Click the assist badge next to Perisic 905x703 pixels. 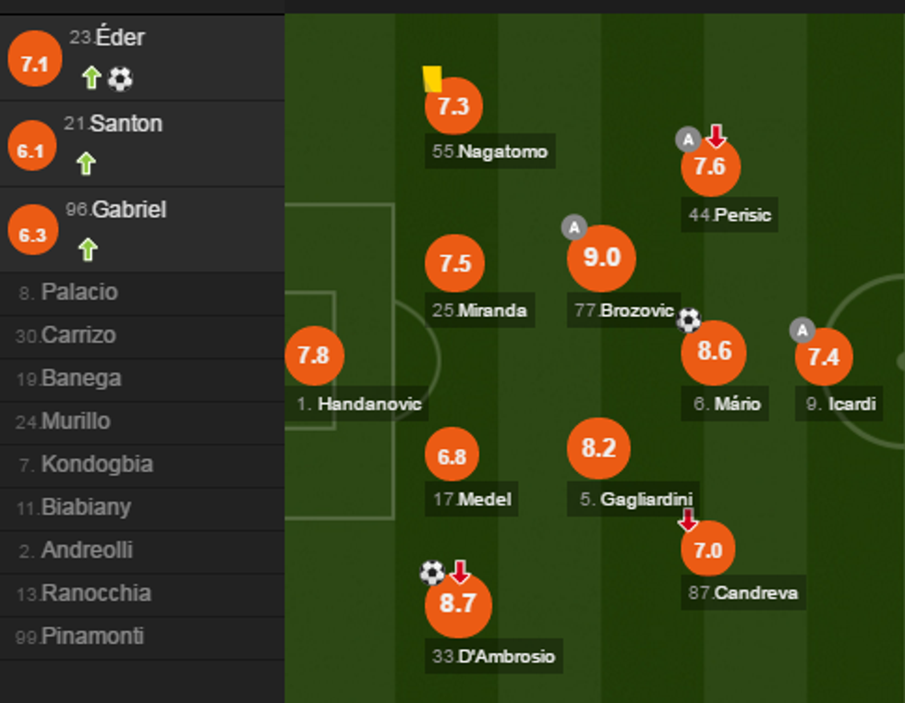tap(688, 139)
